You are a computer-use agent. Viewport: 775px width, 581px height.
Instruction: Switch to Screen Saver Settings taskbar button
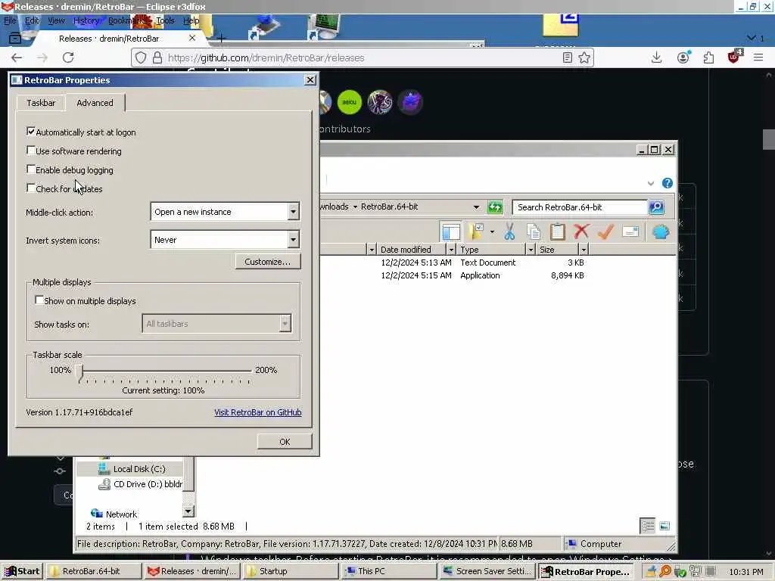487,572
